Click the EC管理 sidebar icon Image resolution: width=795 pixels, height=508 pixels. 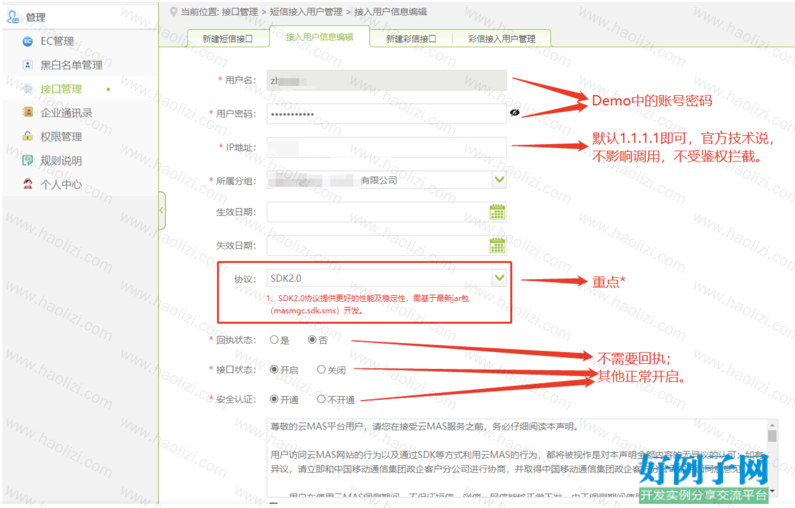[x=28, y=41]
